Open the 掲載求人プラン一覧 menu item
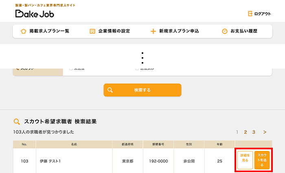The height and width of the screenshot is (173, 285). point(49,31)
